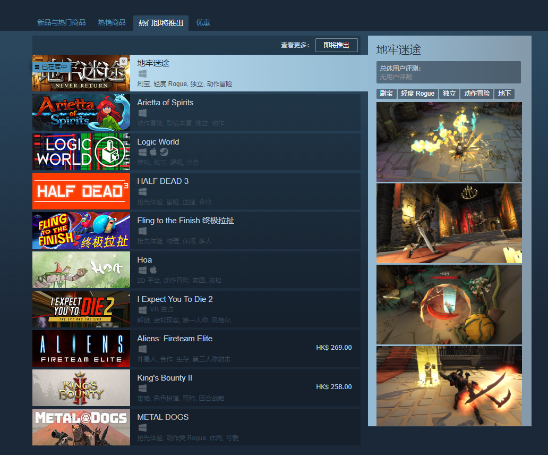Click the Windows icon under Fling to the Finish
Screen dimensions: 548x455
pyautogui.click(x=142, y=231)
